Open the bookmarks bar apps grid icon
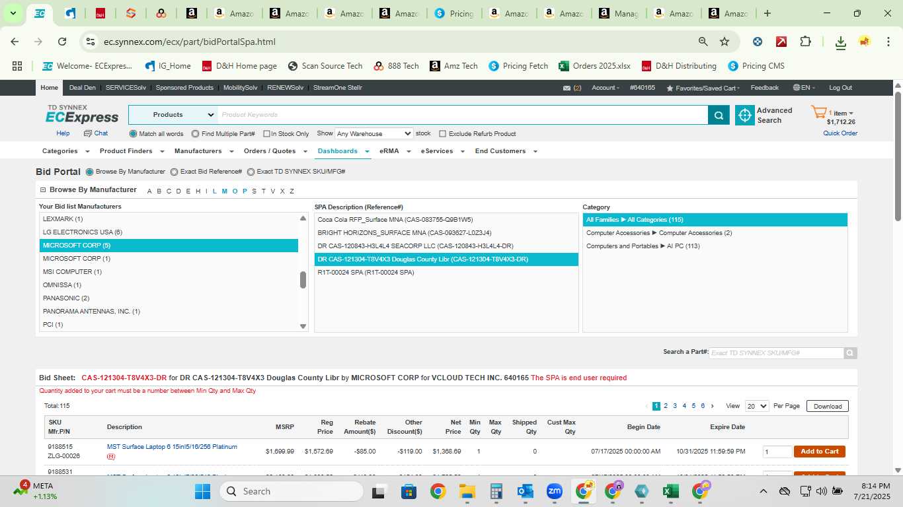This screenshot has width=903, height=507. coord(17,66)
